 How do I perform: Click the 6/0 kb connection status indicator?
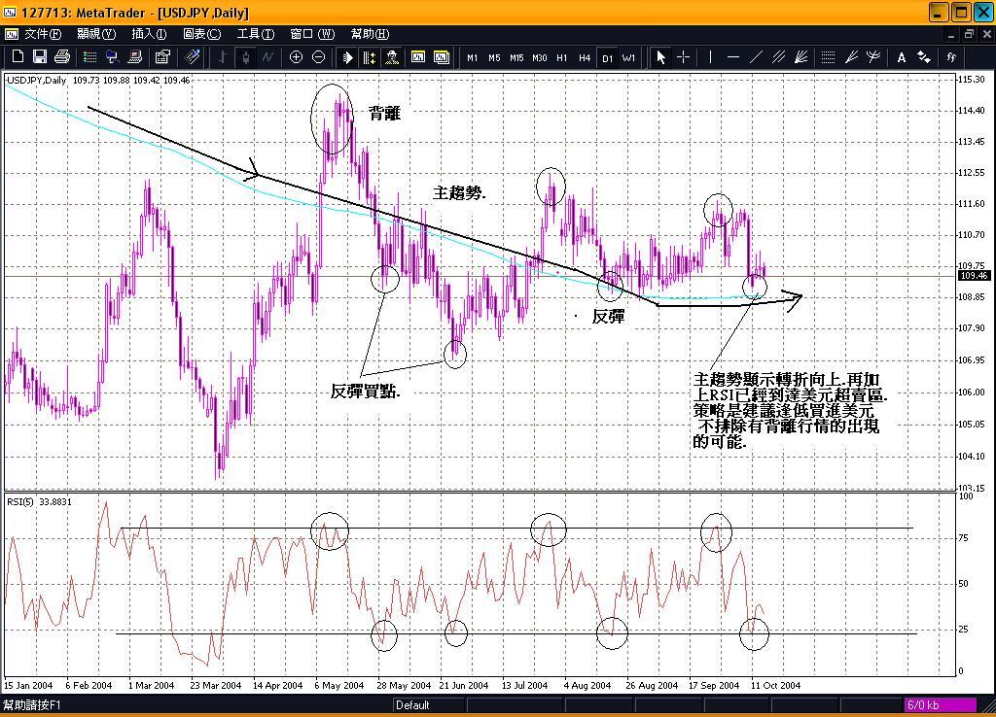941,705
